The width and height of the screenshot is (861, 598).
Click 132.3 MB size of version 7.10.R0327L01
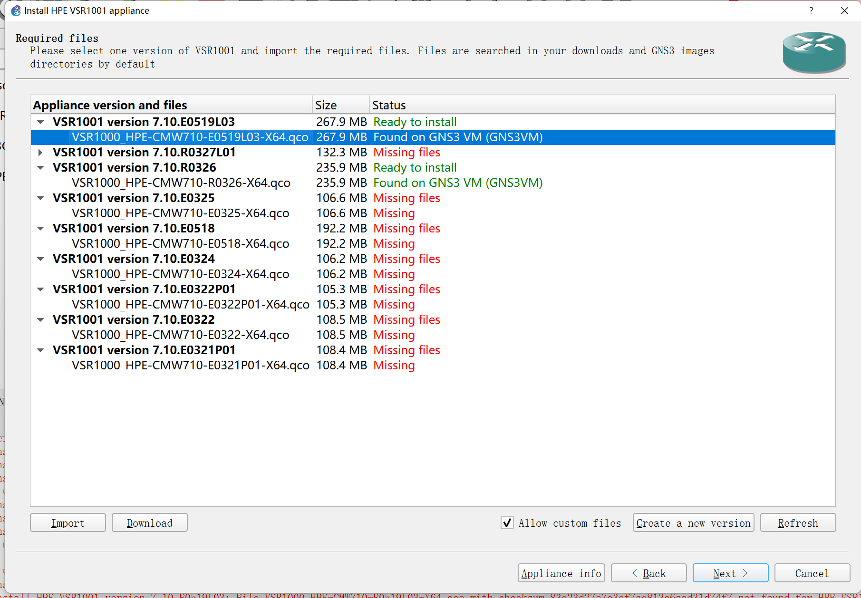(x=342, y=153)
